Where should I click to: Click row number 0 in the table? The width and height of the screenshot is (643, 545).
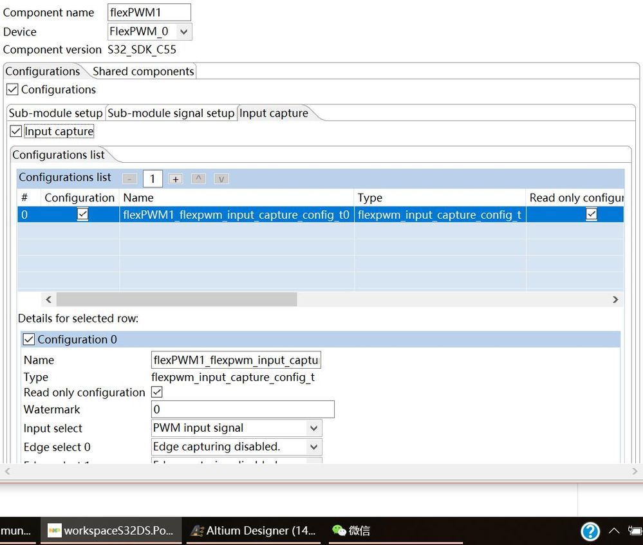point(24,214)
